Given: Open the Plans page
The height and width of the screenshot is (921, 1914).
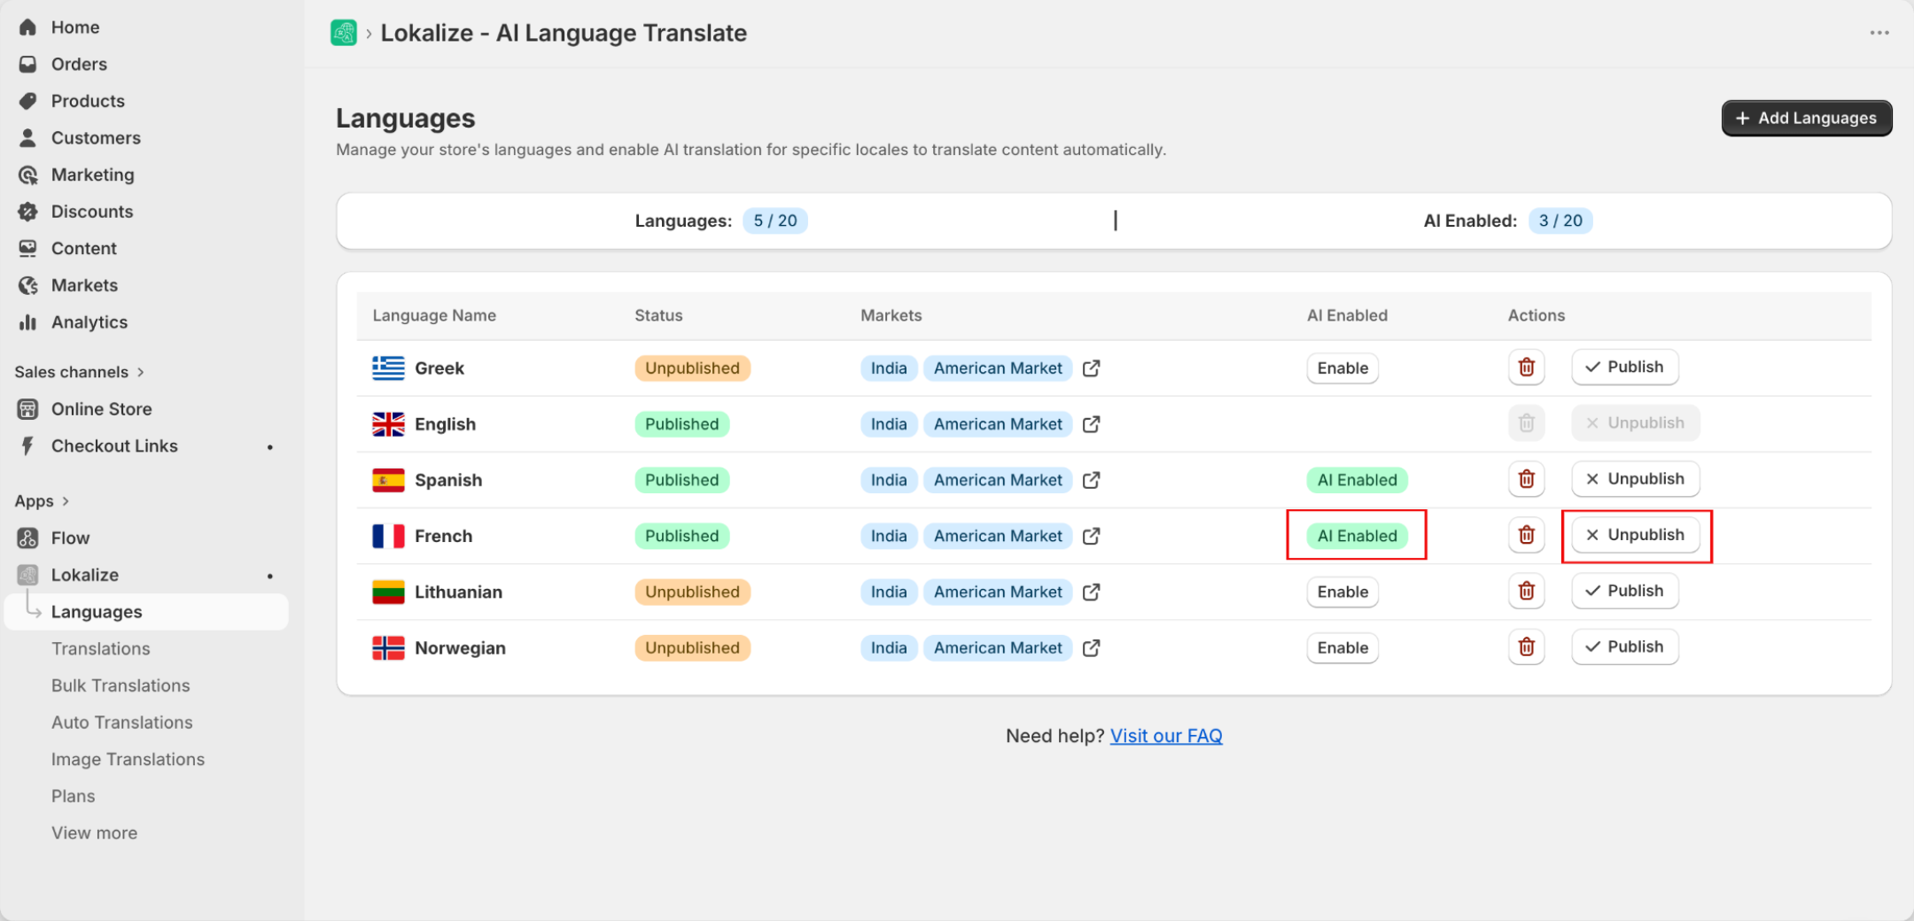Looking at the screenshot, I should point(73,796).
